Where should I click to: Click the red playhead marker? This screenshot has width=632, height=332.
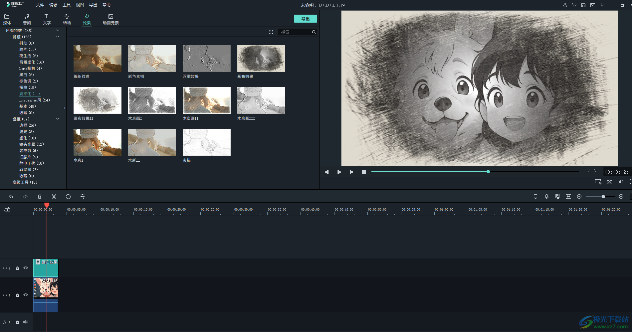click(47, 205)
